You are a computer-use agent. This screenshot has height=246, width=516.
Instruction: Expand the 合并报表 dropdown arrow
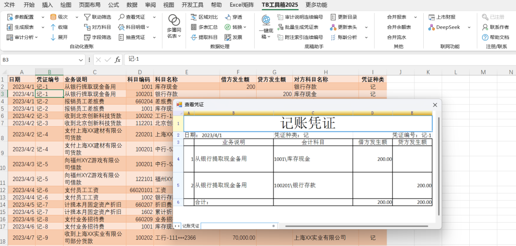415,17
